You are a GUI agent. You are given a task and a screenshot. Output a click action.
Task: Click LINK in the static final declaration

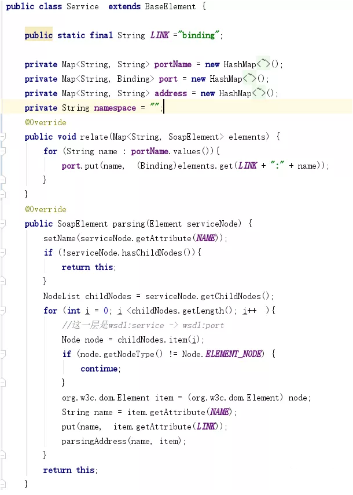point(160,35)
